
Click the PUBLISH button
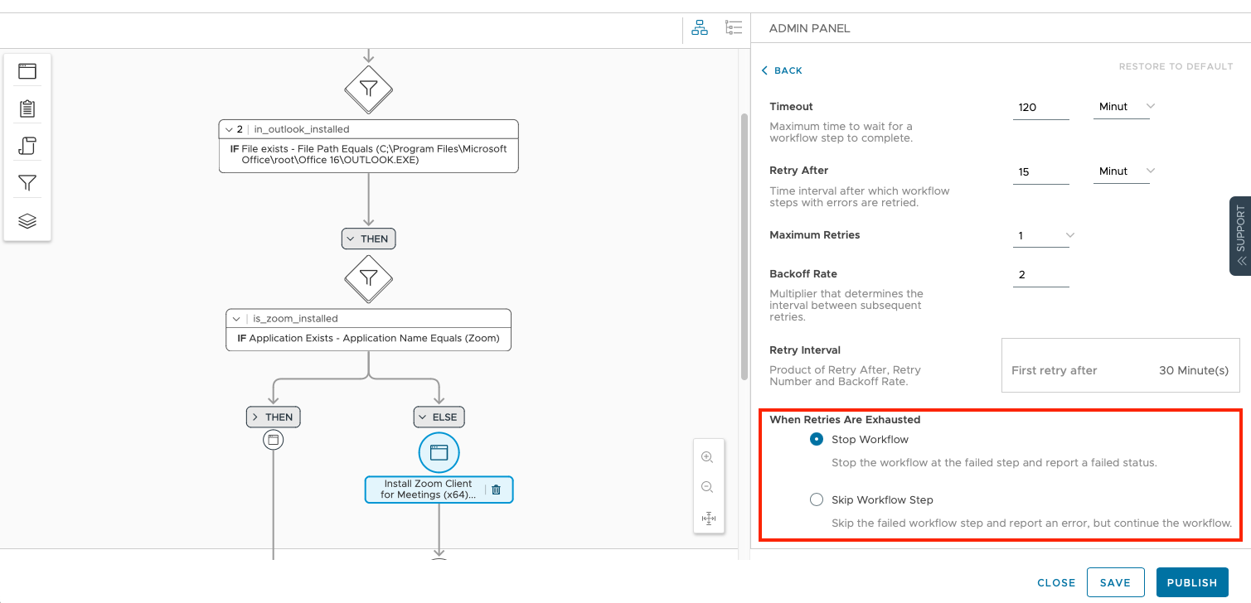pyautogui.click(x=1191, y=582)
